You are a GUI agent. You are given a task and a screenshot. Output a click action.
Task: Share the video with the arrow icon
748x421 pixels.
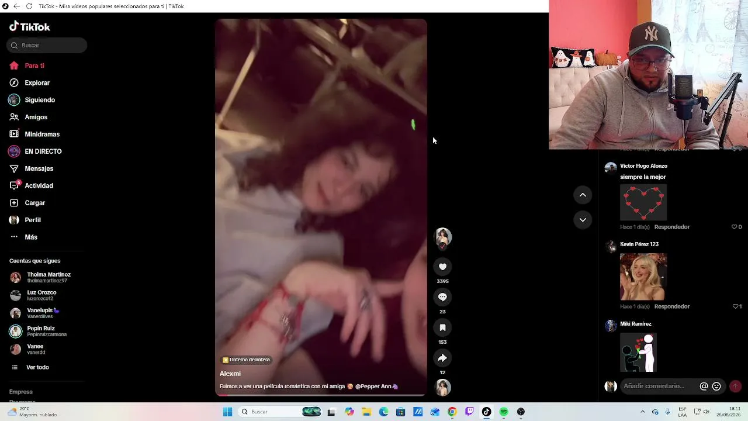pyautogui.click(x=442, y=358)
